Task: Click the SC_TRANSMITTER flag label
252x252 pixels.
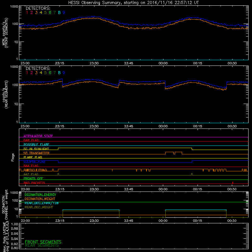Action: coord(37,153)
